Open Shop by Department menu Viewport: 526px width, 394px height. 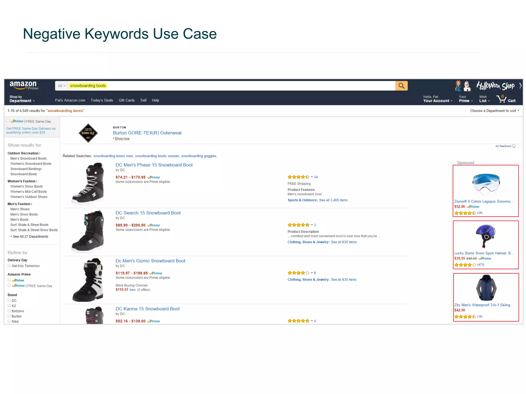[x=22, y=99]
